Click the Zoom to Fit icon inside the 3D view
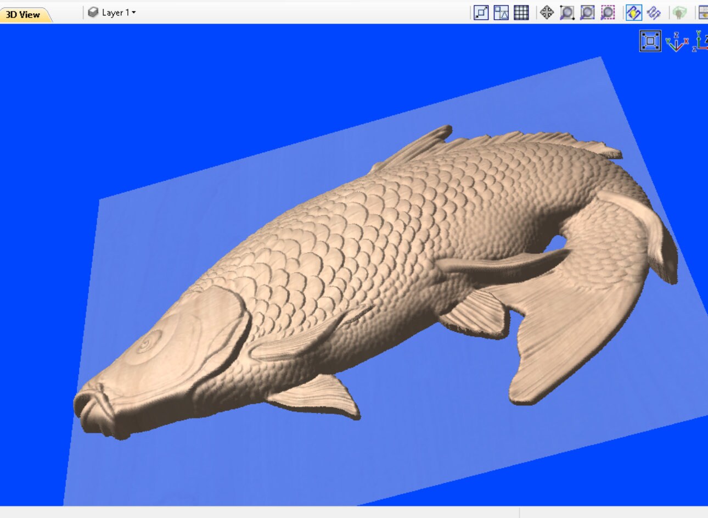 [x=650, y=41]
